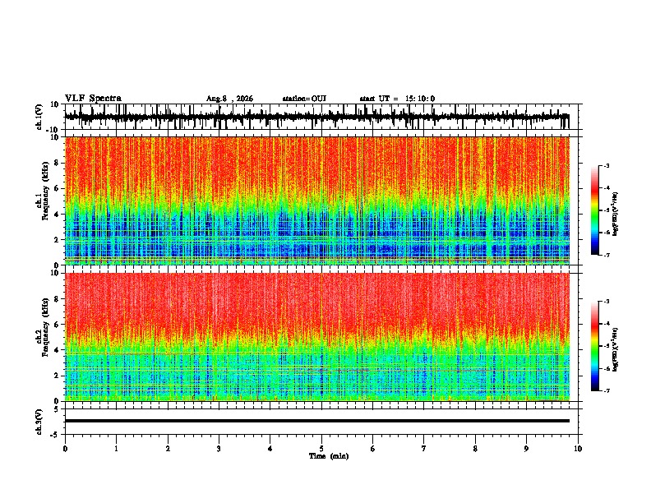The image size is (651, 503).
Task: Click tick label '2' on Time axis
Action: (168, 449)
